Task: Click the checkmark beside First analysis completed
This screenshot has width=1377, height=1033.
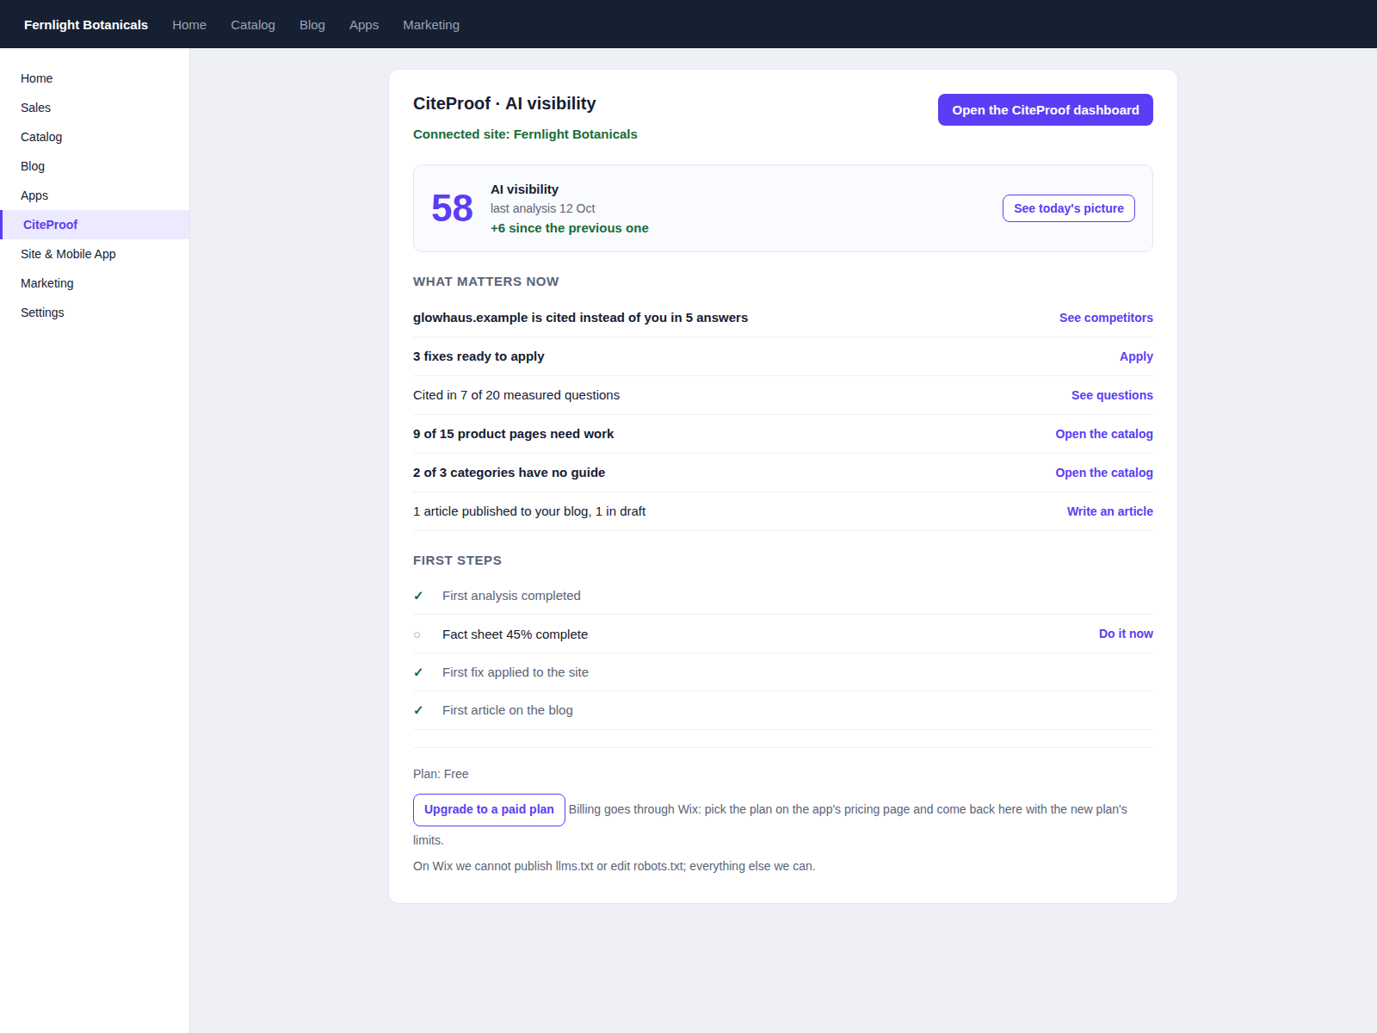Action: (418, 596)
